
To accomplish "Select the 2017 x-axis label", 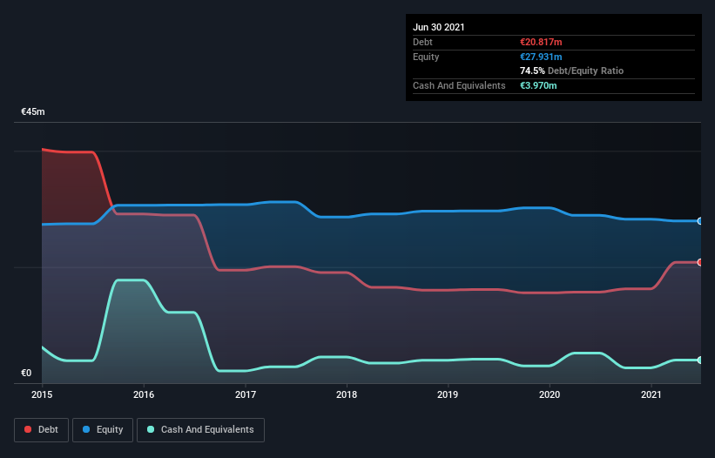I will click(246, 394).
